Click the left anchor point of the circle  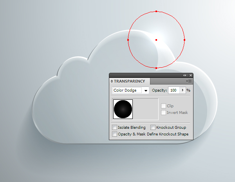[x=128, y=40]
